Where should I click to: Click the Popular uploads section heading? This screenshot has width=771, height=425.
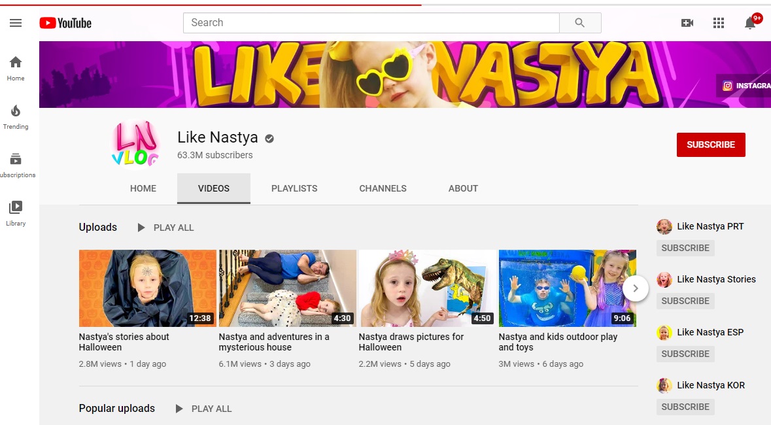(x=117, y=408)
